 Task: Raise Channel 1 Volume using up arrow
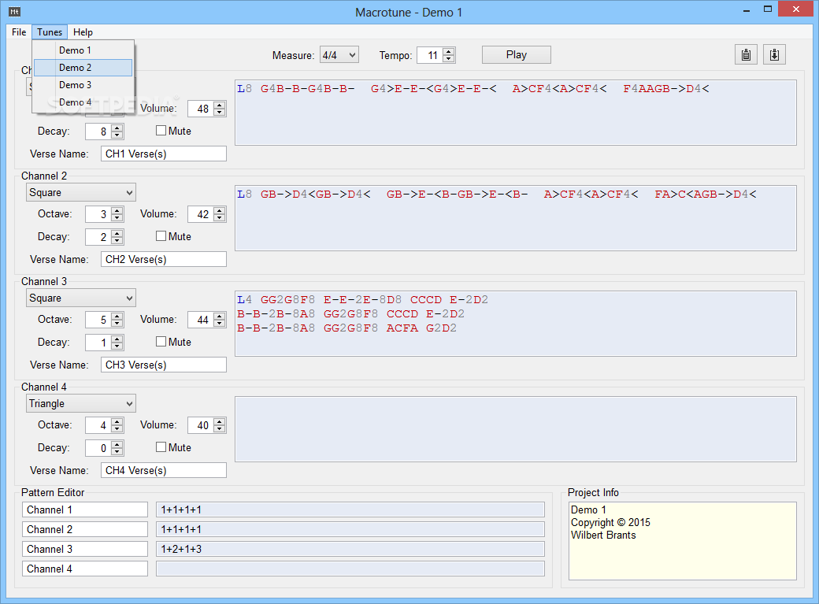click(220, 105)
